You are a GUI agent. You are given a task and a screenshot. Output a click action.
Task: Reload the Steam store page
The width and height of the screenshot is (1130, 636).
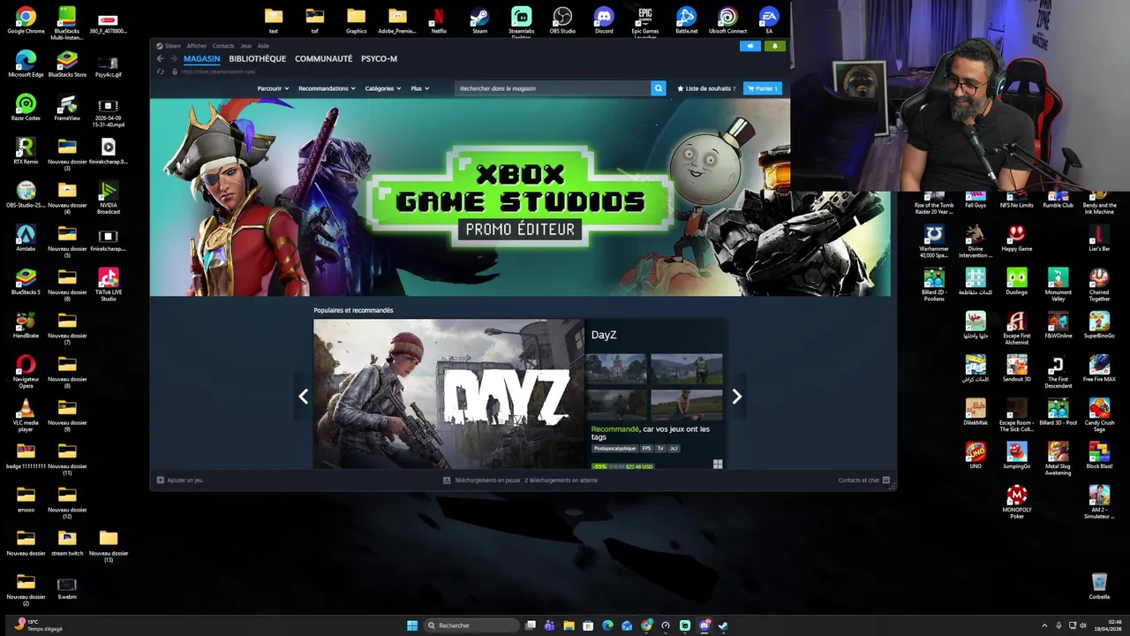[160, 72]
